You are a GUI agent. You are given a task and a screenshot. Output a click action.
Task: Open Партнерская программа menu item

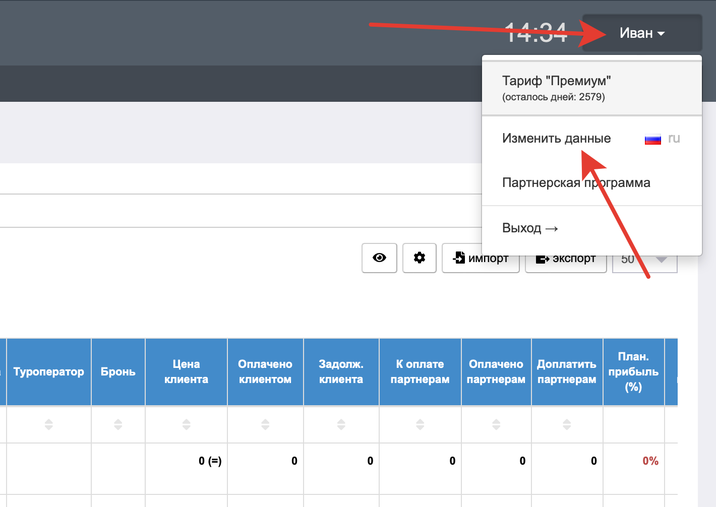tap(576, 182)
